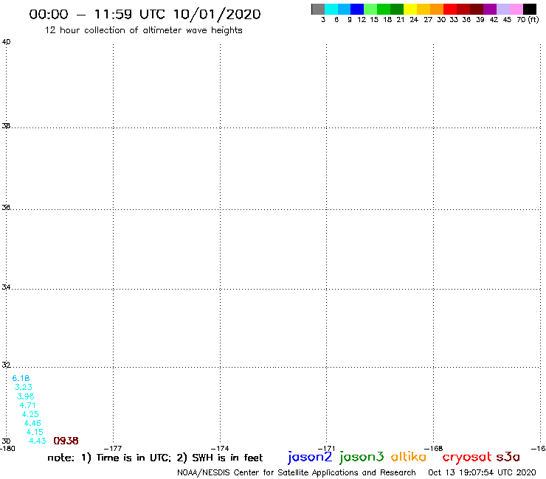
Task: Click the longitude label -180
Action: 7,449
